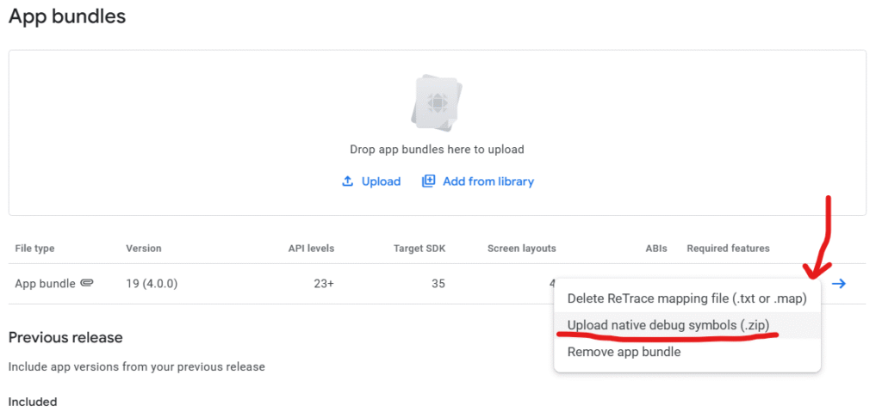Screen dimensions: 882x418
Task: Click the Version column header
Action: [144, 249]
